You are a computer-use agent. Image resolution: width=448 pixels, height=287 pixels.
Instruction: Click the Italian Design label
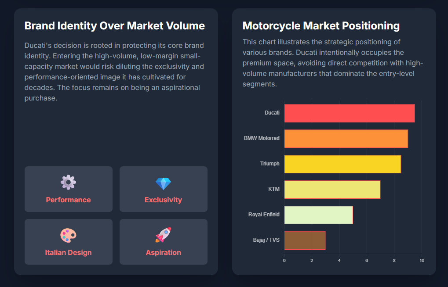tap(68, 253)
